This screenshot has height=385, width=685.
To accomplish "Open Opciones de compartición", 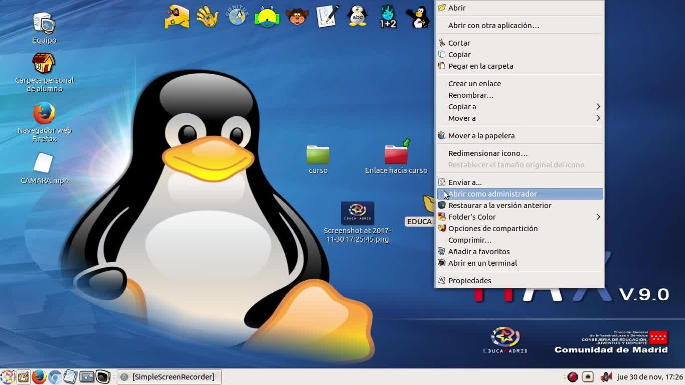I will (x=520, y=229).
